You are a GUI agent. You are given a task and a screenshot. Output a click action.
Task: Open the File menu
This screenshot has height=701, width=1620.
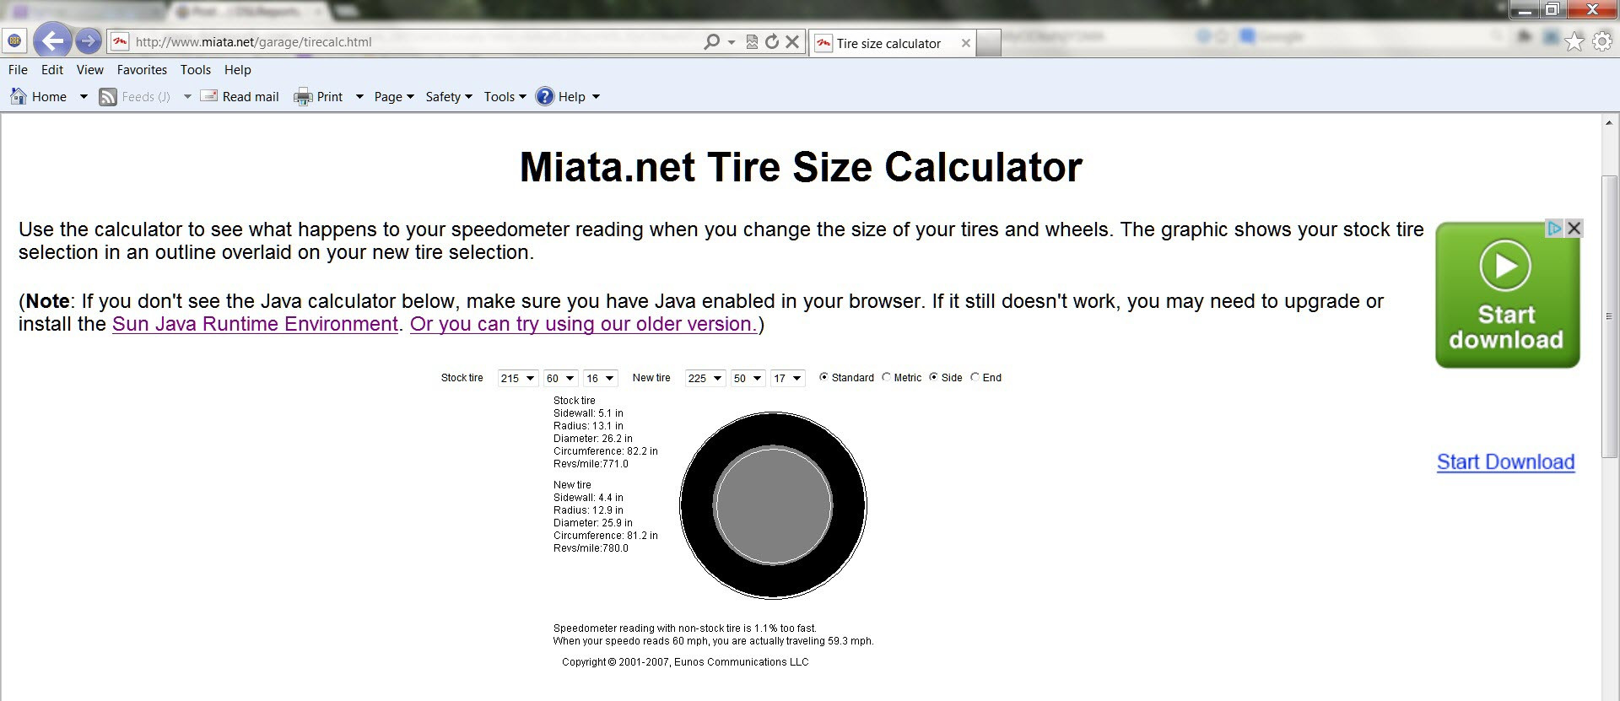[18, 70]
